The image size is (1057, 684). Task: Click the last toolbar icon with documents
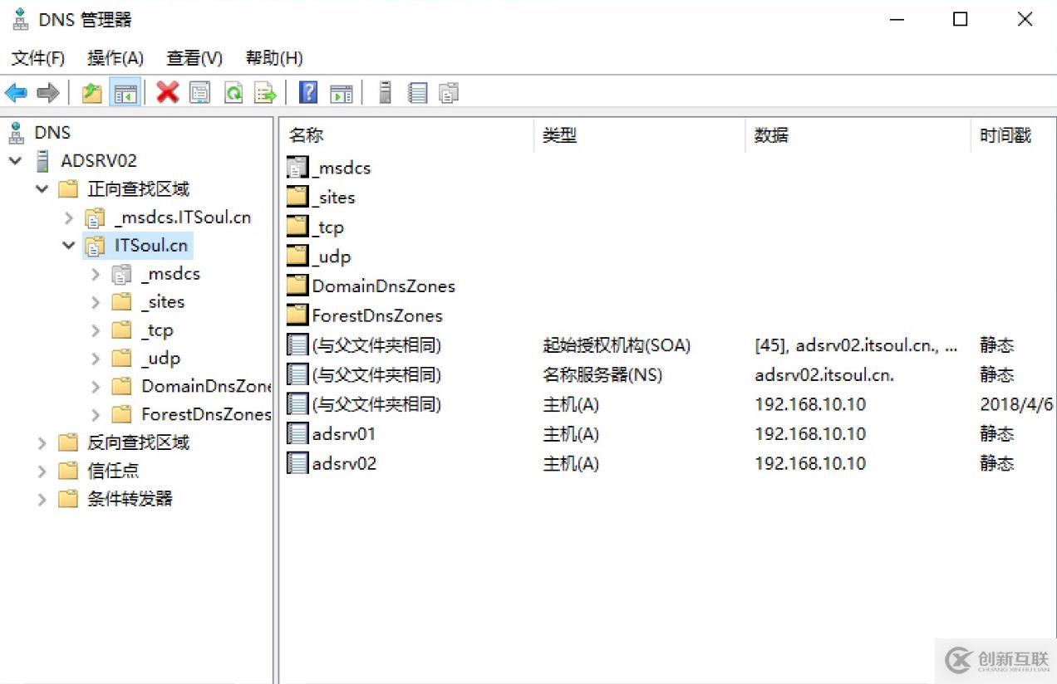pos(449,93)
